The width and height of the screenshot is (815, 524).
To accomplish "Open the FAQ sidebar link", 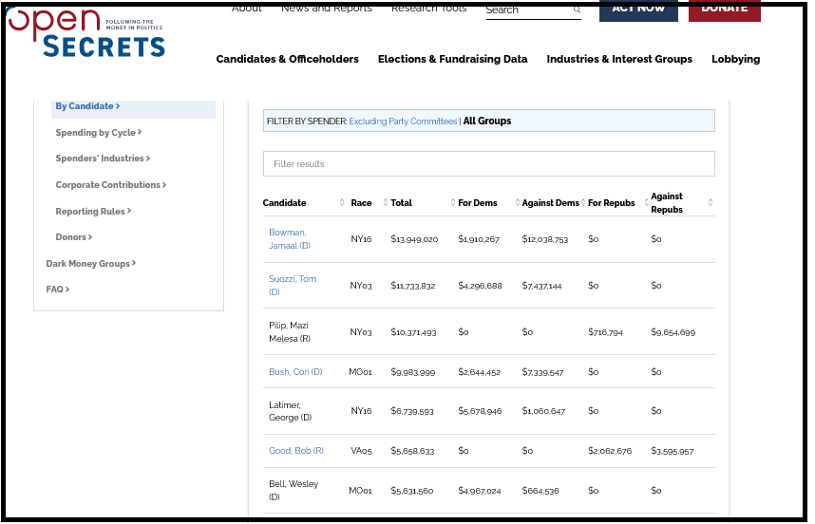I will tap(57, 289).
